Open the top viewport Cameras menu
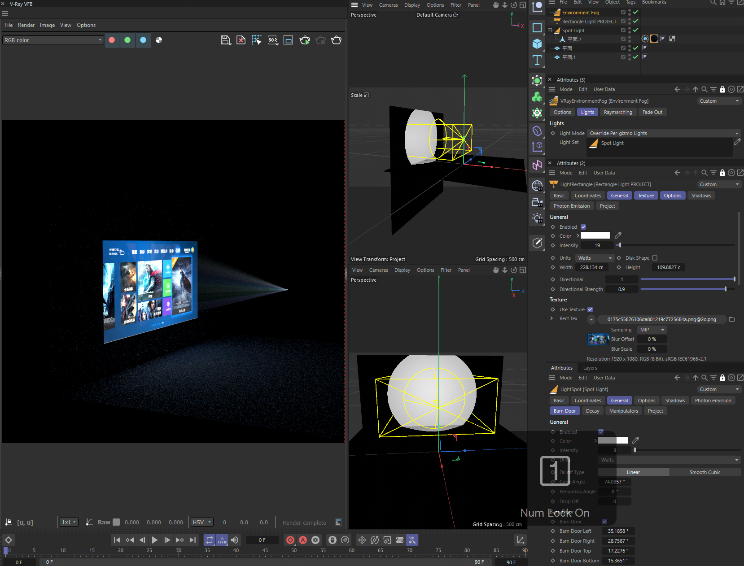 [388, 5]
